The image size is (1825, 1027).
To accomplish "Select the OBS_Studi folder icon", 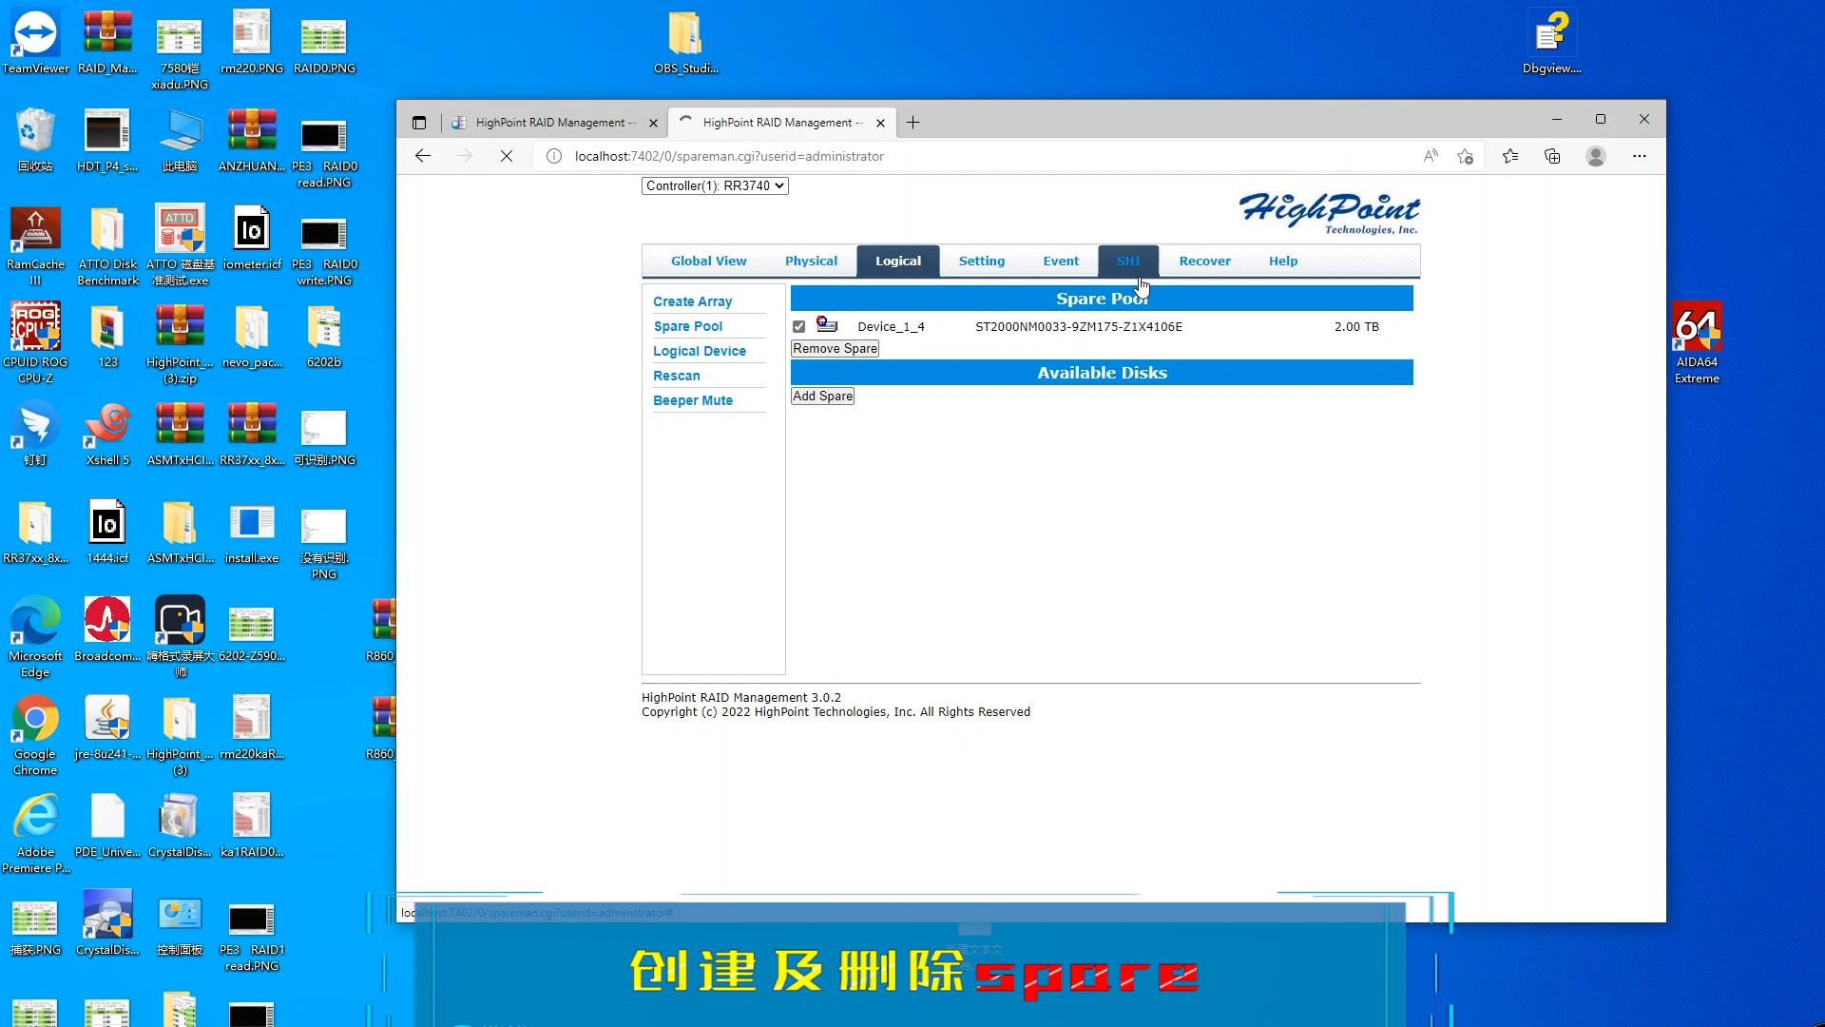I will point(685,43).
